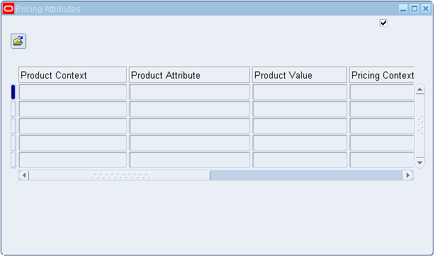Click the vertical scrollbar thumb

(x=419, y=126)
